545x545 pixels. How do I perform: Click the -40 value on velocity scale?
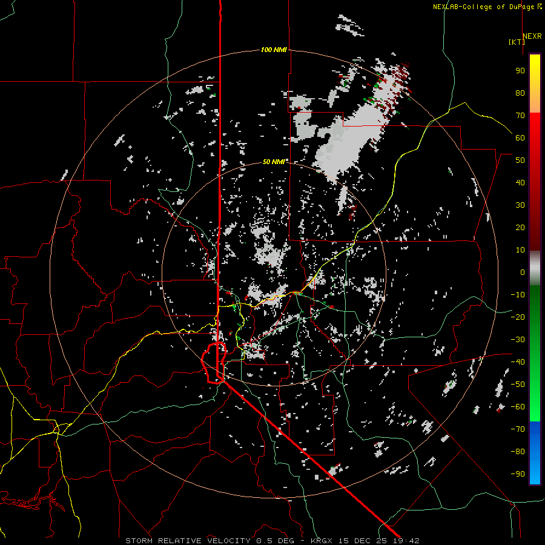(x=518, y=362)
